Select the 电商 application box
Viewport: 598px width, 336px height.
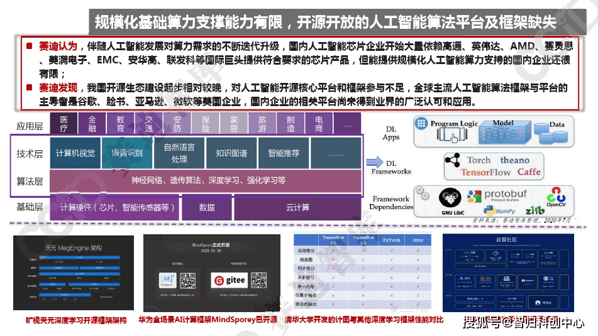(x=319, y=123)
